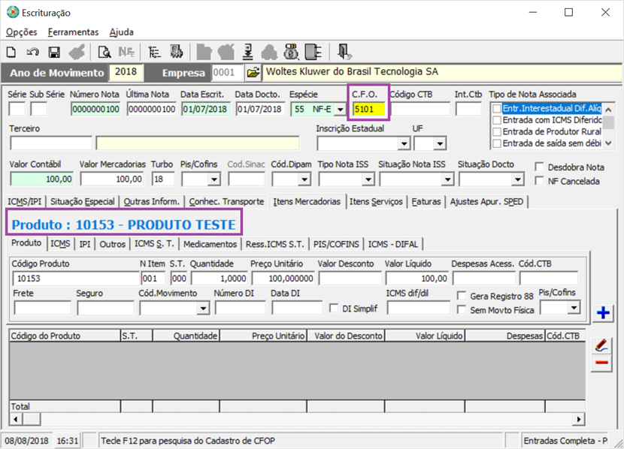Check the NF Cancelada checkbox
This screenshot has height=449, width=624.
[x=539, y=181]
